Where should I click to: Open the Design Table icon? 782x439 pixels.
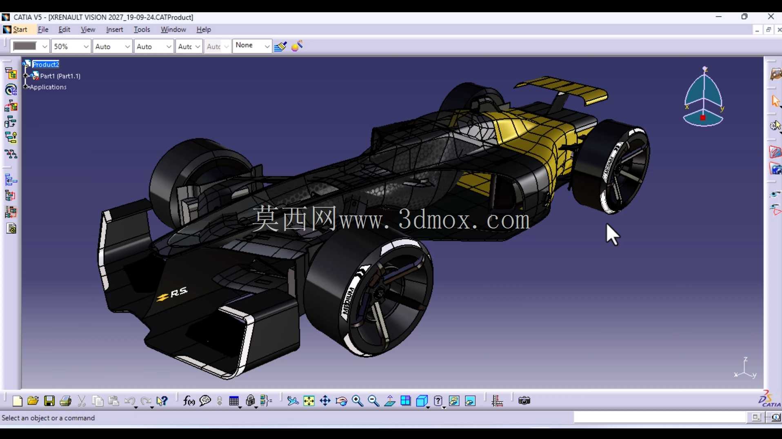pos(234,401)
